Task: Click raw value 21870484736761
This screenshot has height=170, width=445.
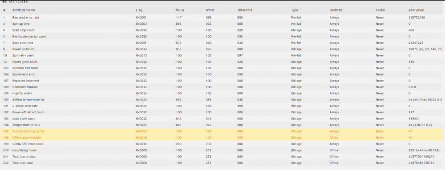Action: coord(421,163)
